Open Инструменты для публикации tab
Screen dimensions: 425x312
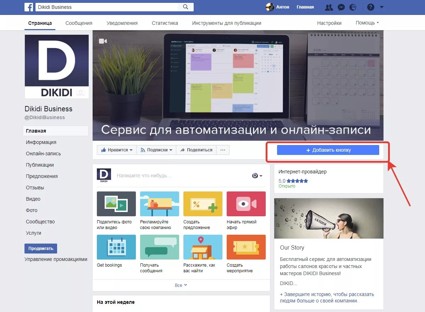tap(227, 23)
